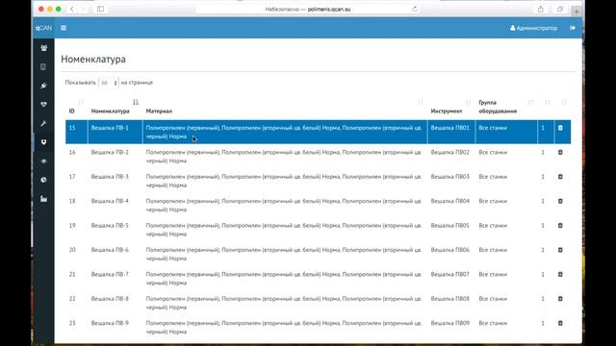Go forward in the browser

[x=83, y=9]
